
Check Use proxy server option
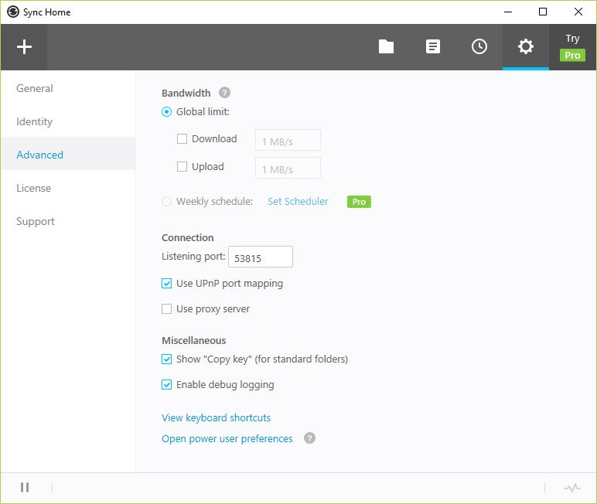click(167, 309)
